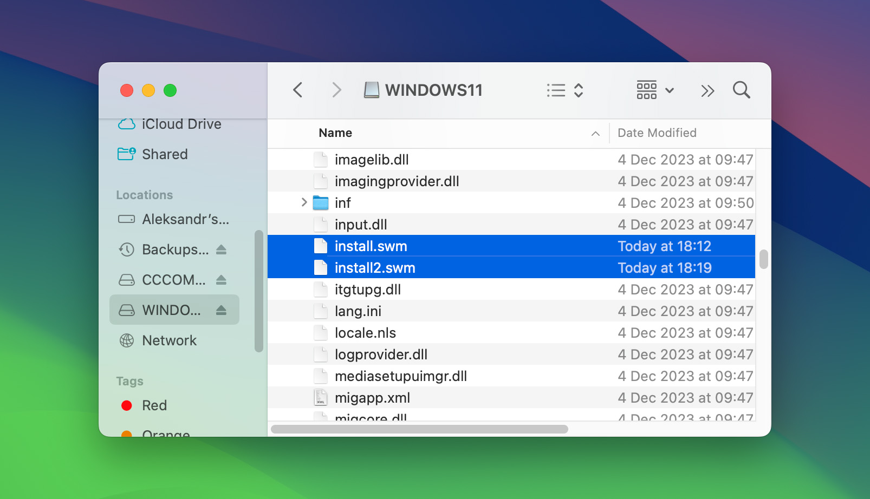Eject the WINDOWS11 volume
Screen dimensions: 870x499
pyautogui.click(x=222, y=310)
